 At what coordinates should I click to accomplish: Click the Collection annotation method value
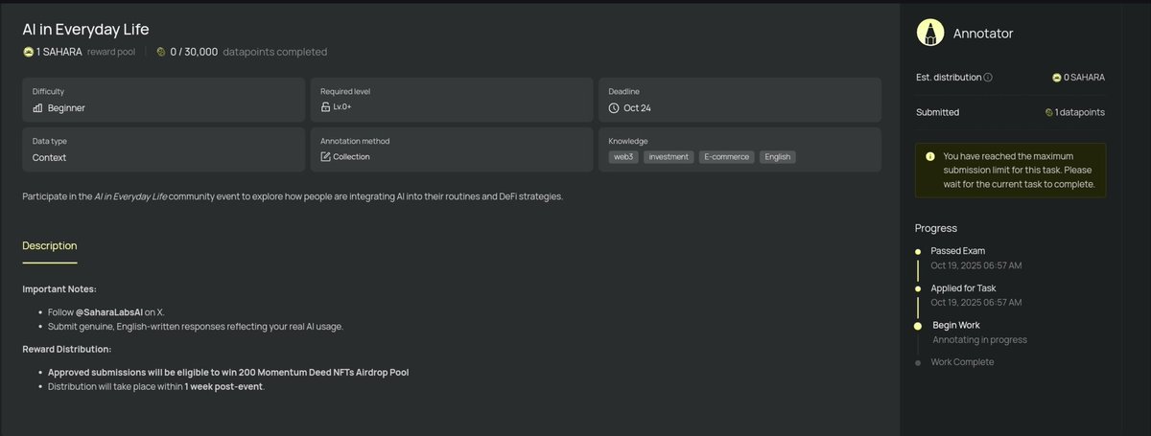click(351, 156)
